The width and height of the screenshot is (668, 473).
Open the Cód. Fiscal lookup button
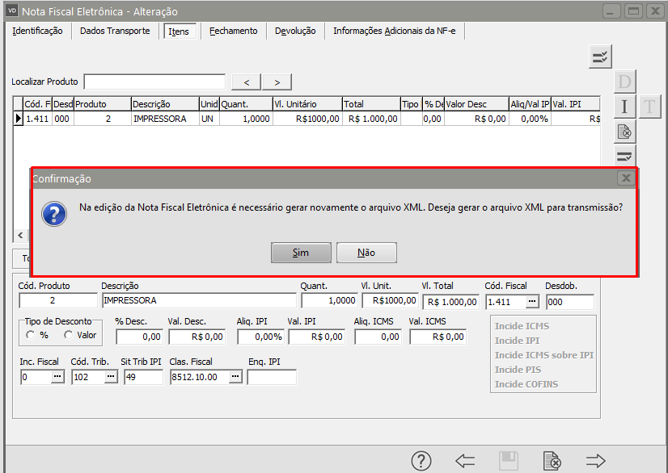pyautogui.click(x=531, y=302)
